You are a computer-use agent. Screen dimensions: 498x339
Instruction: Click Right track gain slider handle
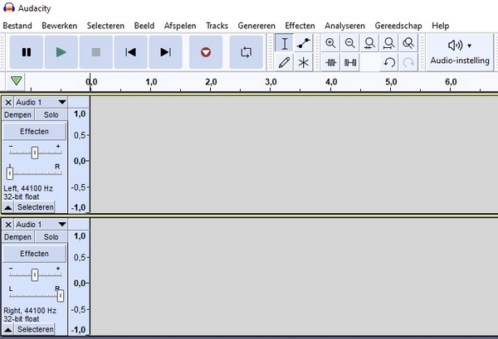[x=35, y=275]
